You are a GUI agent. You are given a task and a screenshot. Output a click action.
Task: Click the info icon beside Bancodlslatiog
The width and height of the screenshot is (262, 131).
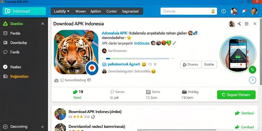coord(89,80)
